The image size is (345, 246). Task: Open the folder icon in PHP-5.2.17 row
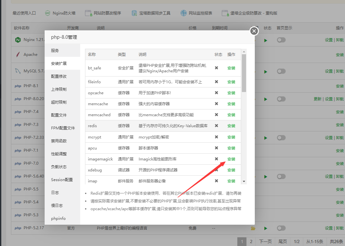pos(253,229)
